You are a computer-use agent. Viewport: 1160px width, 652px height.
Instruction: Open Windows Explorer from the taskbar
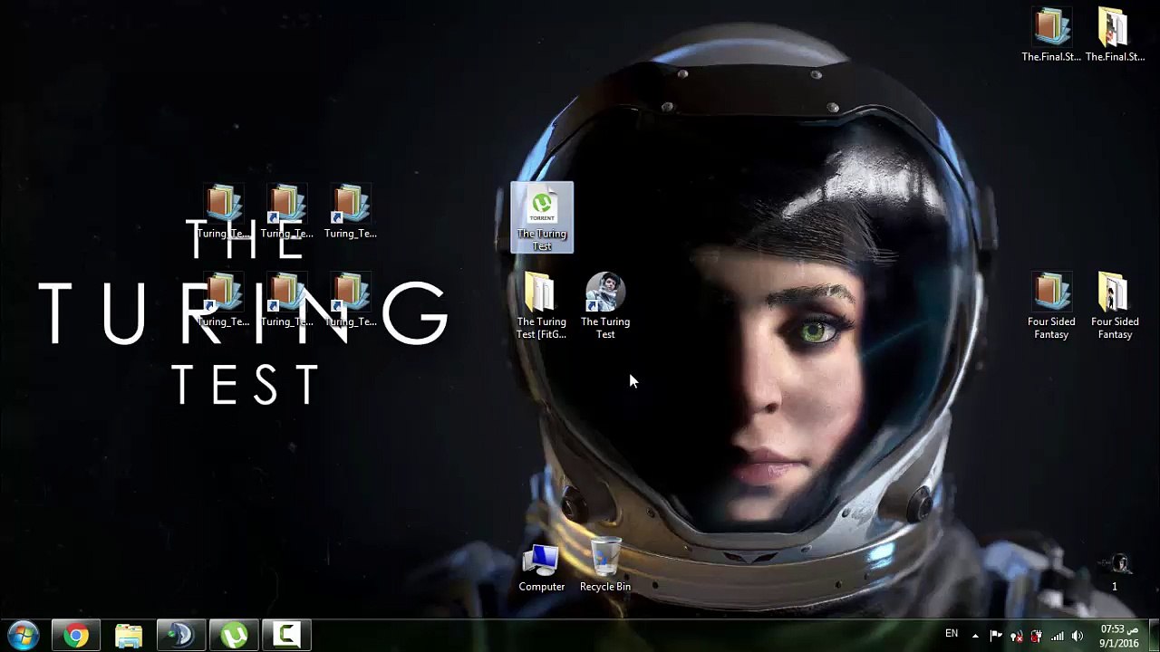(129, 636)
